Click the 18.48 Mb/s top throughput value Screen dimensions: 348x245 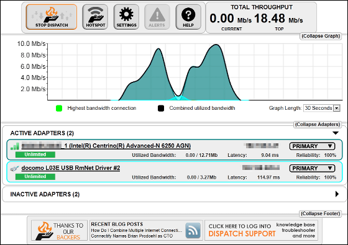click(x=278, y=19)
